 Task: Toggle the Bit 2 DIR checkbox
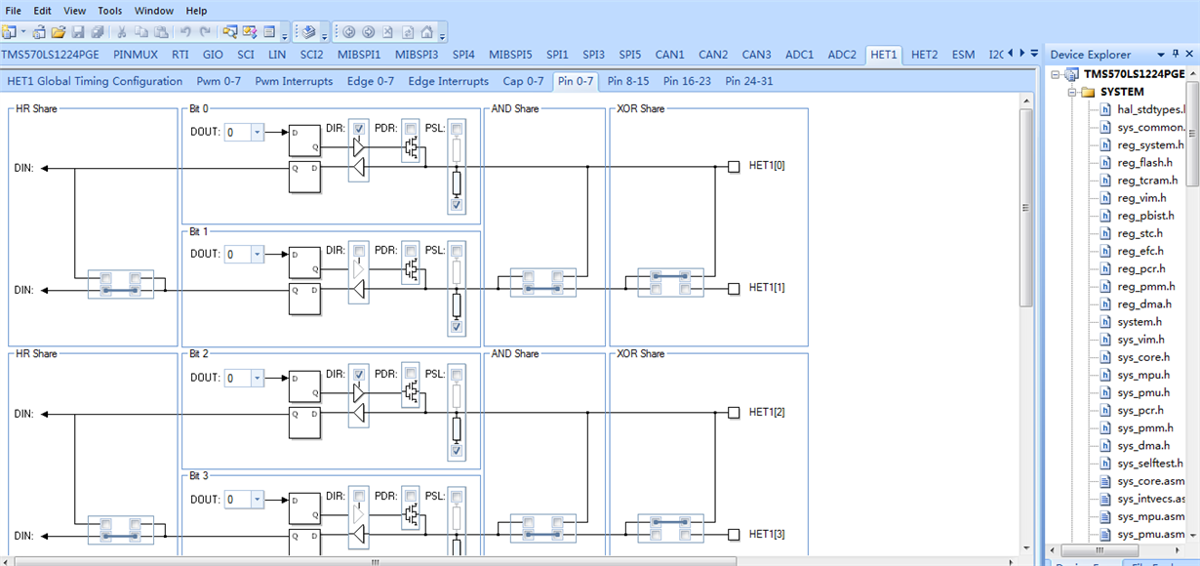359,374
